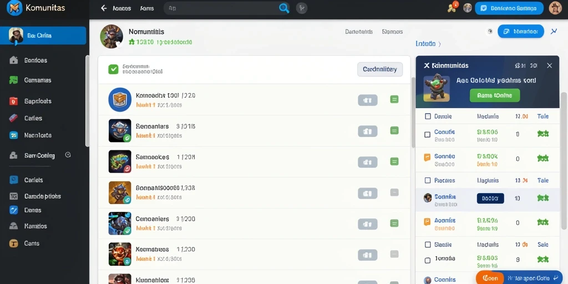Toggle the green checkbox at list header
Image resolution: width=568 pixels, height=284 pixels.
click(x=113, y=69)
